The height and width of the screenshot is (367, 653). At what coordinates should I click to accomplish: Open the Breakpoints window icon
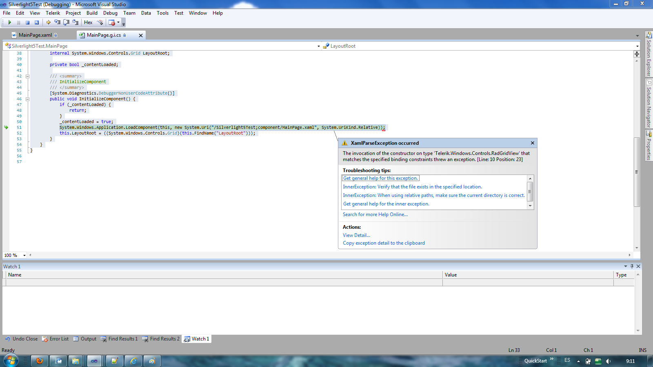(112, 22)
